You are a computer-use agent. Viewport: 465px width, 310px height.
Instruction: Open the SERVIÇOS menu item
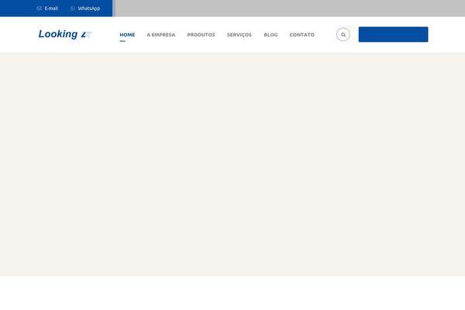[x=239, y=35]
